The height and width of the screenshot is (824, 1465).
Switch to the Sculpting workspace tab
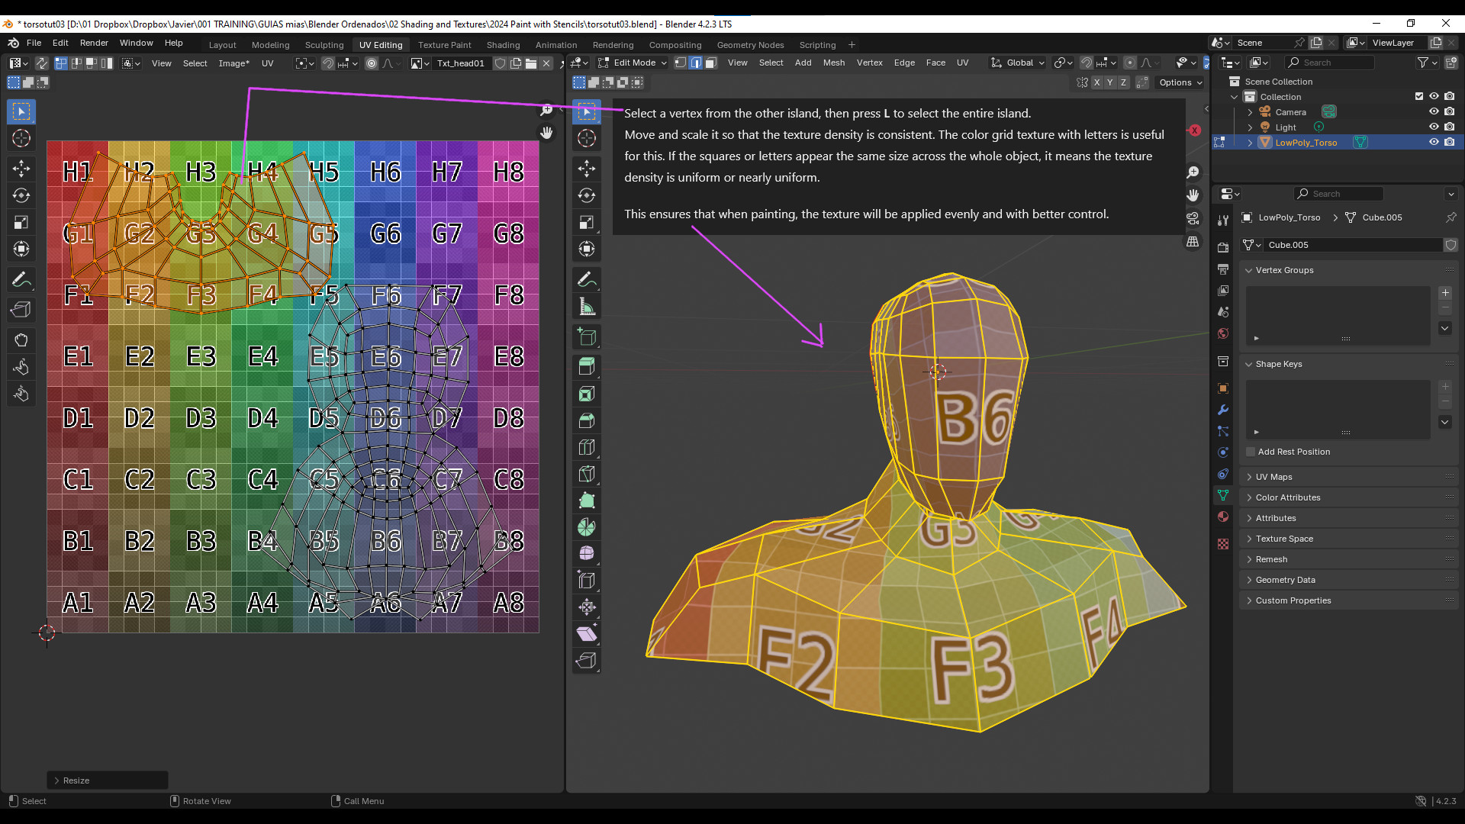[x=324, y=45]
